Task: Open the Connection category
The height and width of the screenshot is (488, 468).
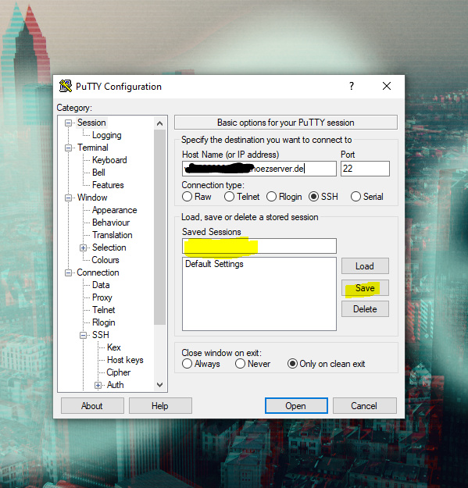Action: click(98, 272)
